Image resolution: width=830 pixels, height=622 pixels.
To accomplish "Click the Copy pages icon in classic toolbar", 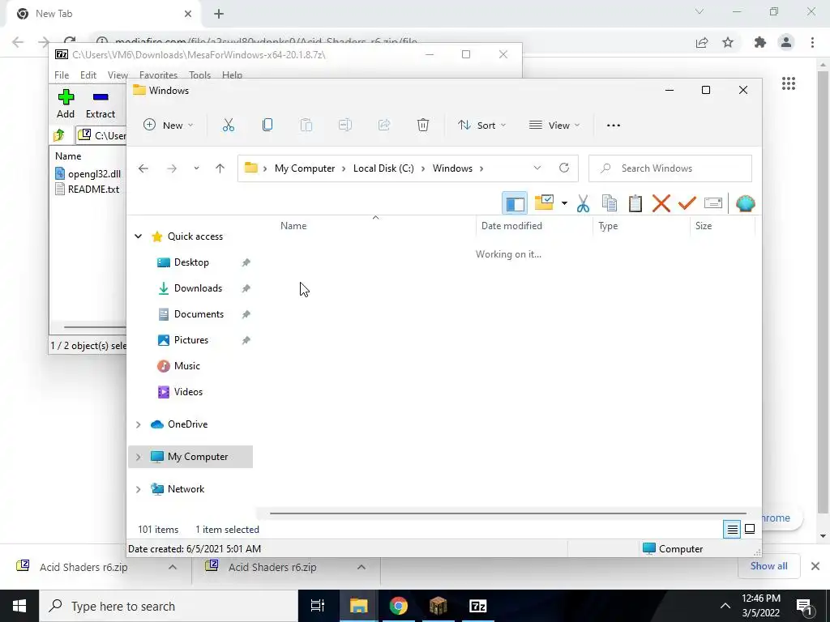I will pyautogui.click(x=610, y=203).
